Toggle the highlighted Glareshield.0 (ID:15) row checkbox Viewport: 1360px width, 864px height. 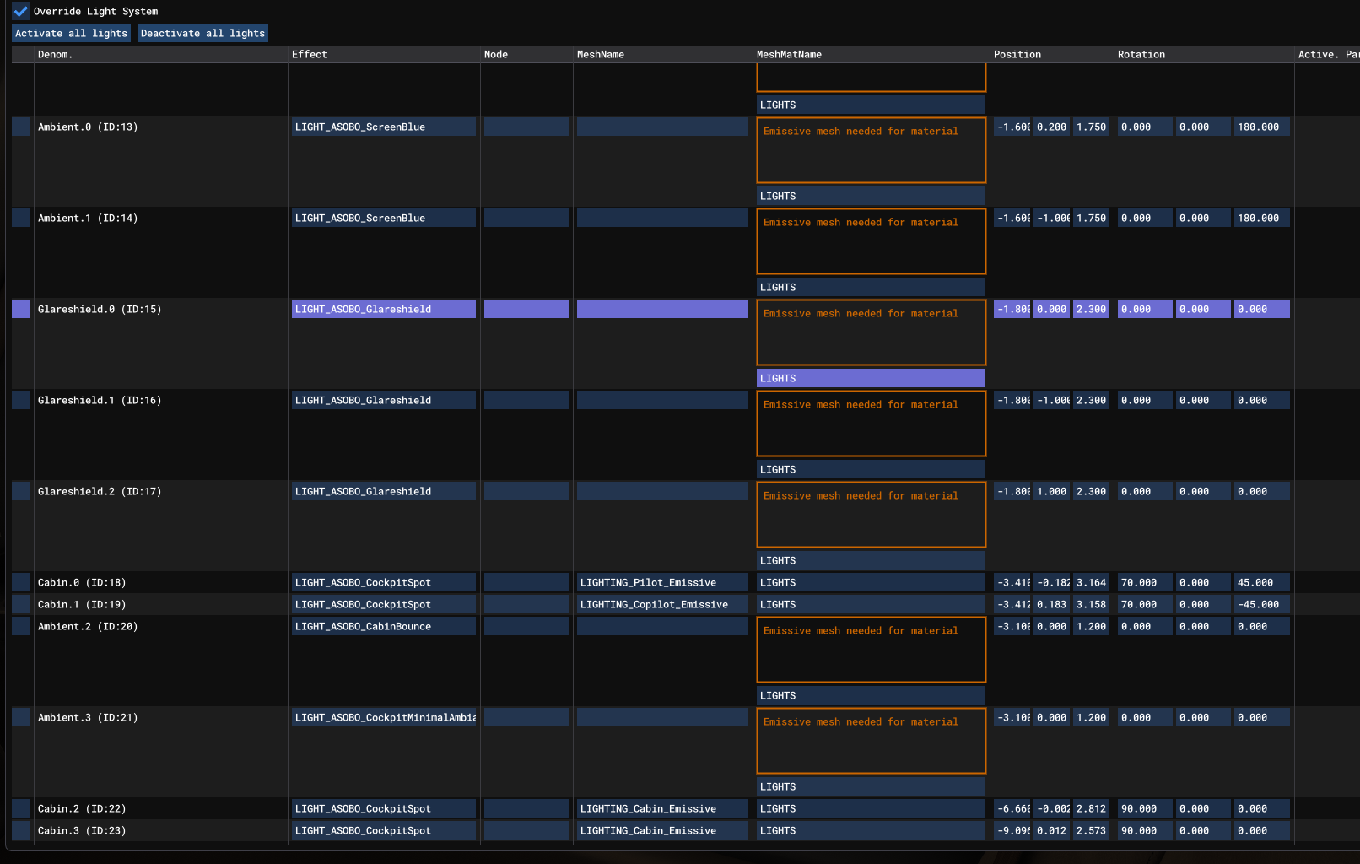(21, 310)
